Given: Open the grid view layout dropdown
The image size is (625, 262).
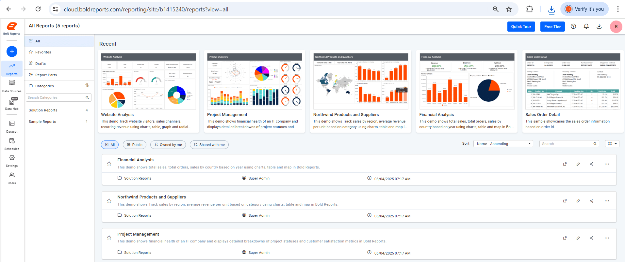Looking at the screenshot, I should (612, 144).
